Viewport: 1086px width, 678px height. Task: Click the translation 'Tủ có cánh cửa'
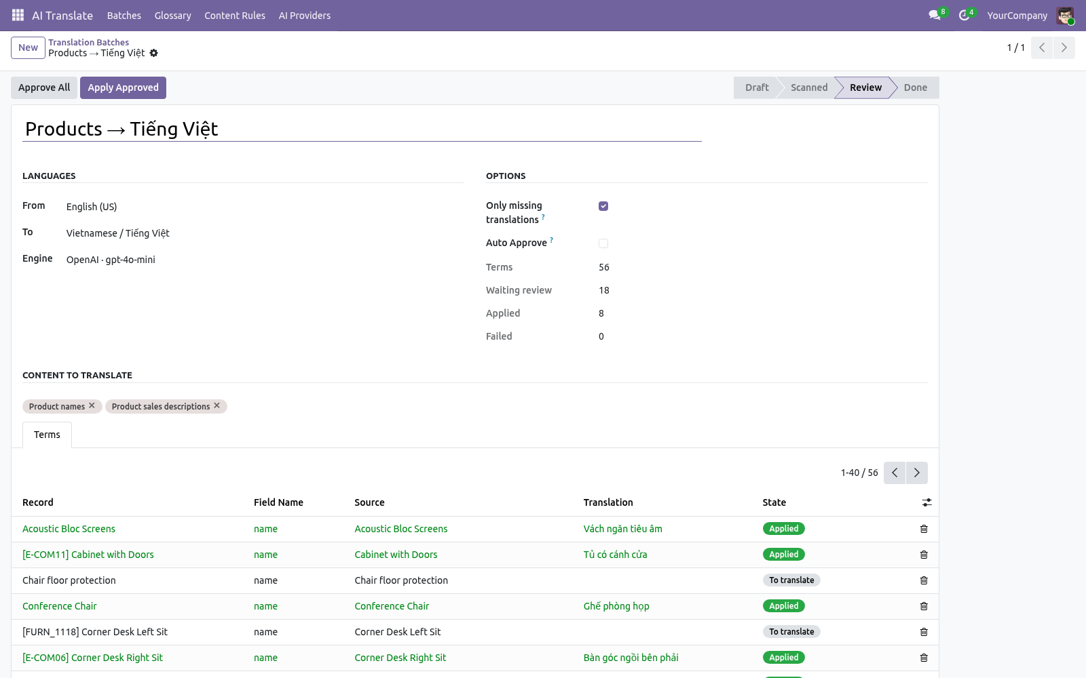(615, 555)
